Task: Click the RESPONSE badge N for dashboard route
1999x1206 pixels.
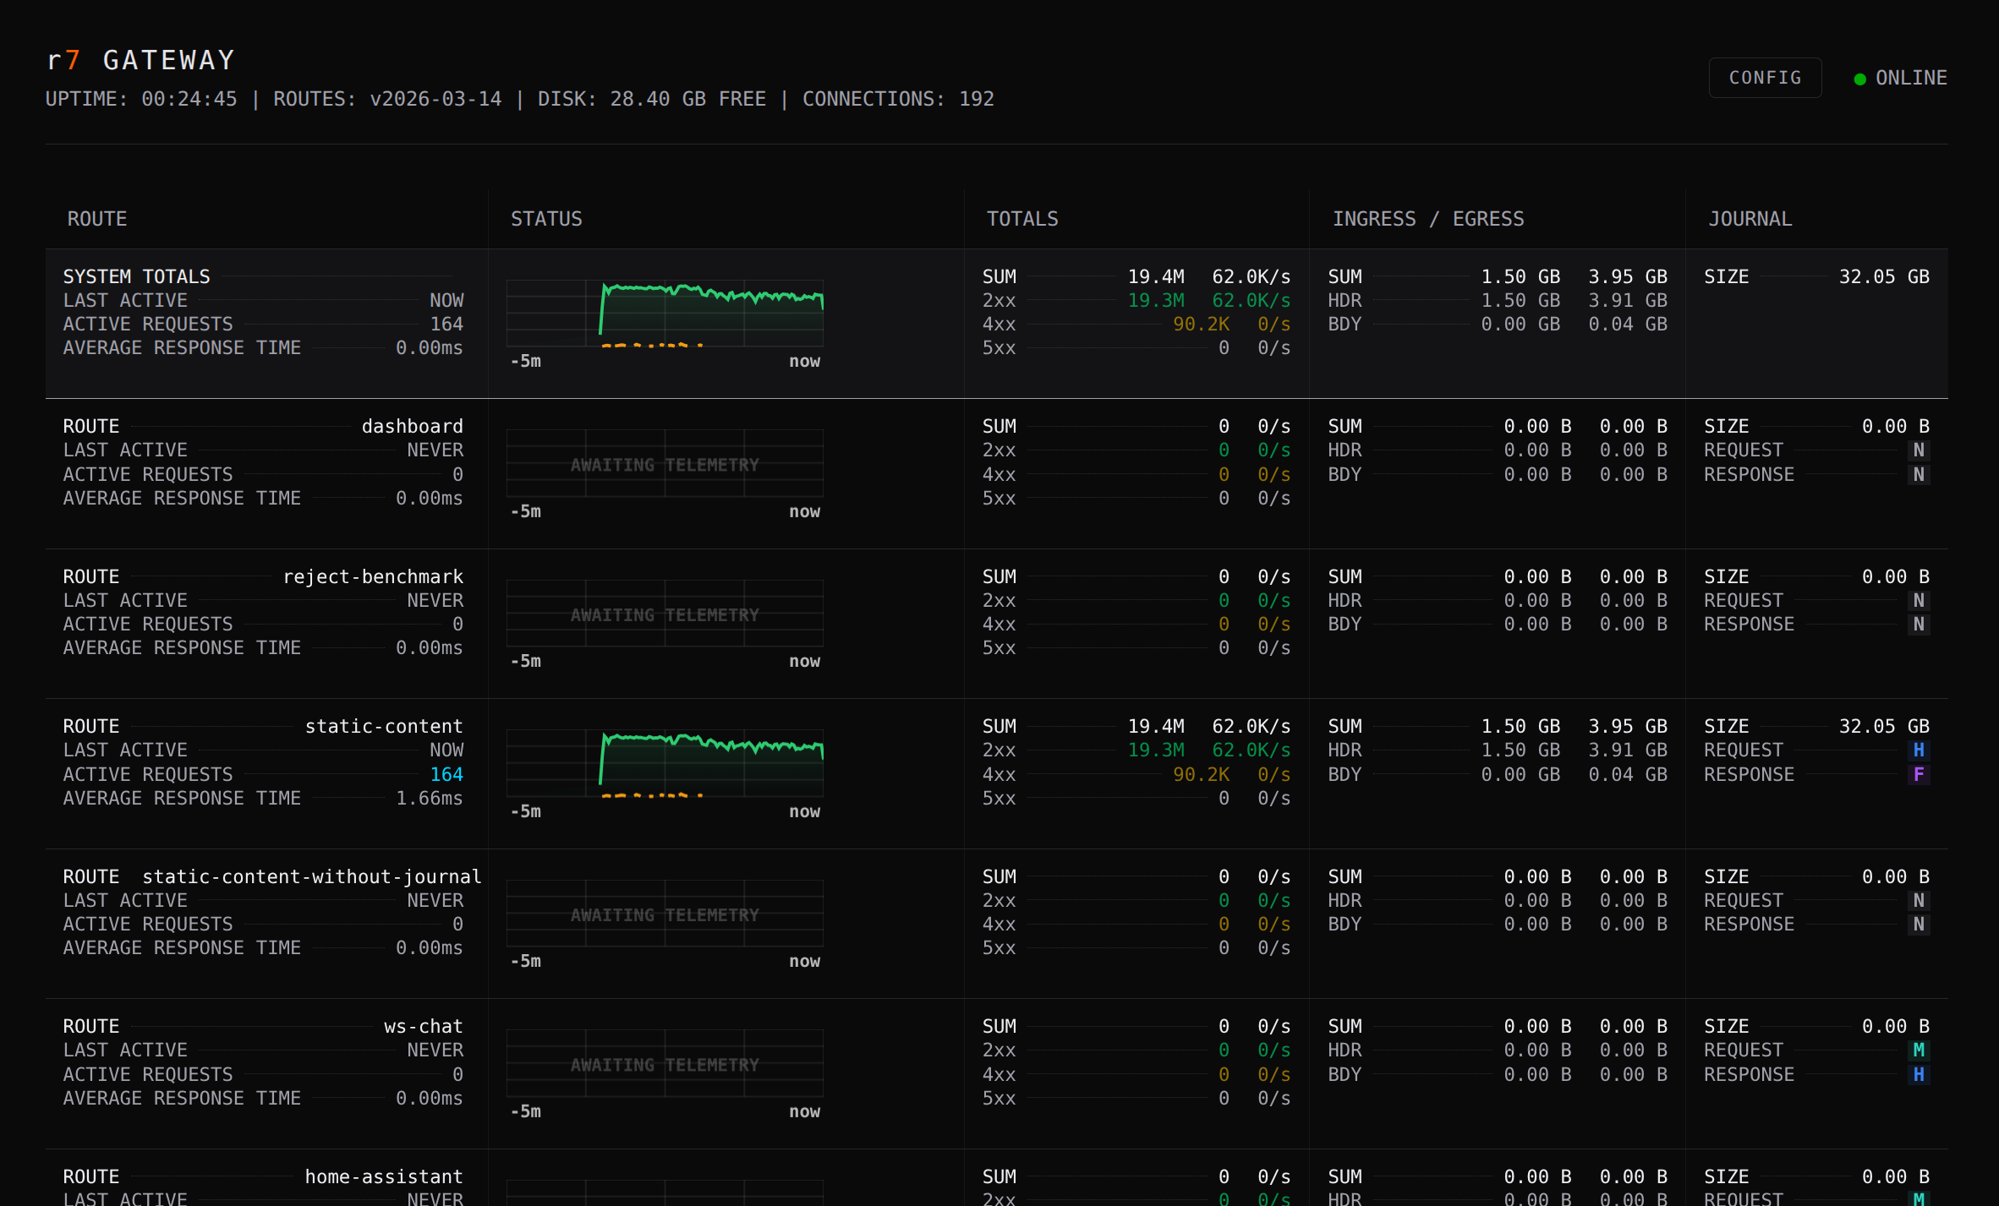Action: click(1919, 475)
